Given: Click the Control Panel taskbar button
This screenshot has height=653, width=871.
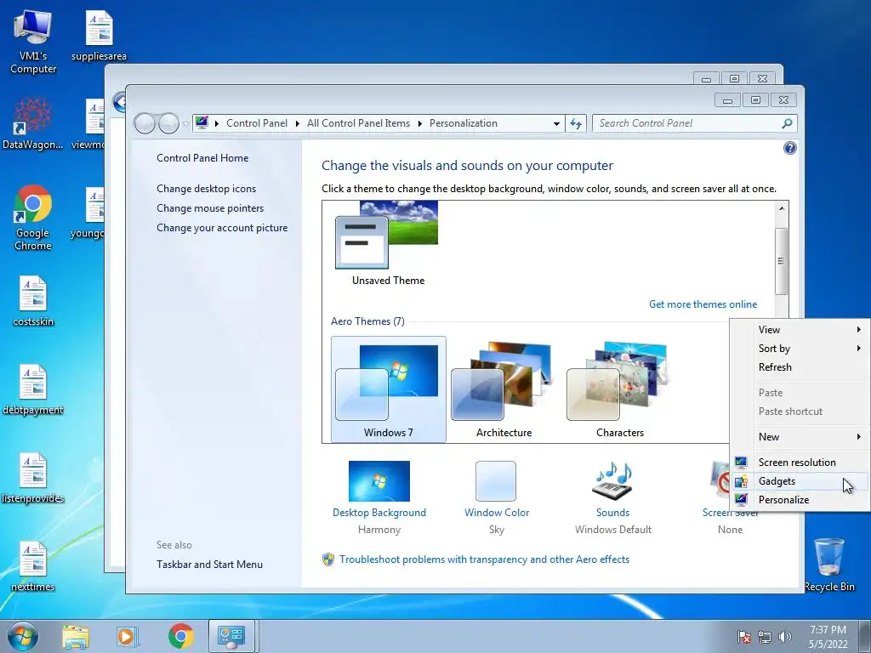Looking at the screenshot, I should 231,636.
